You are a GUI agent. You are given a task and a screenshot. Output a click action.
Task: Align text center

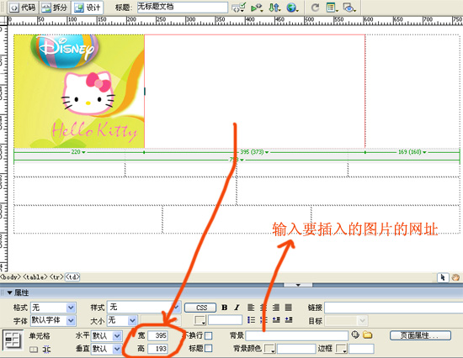tap(263, 308)
